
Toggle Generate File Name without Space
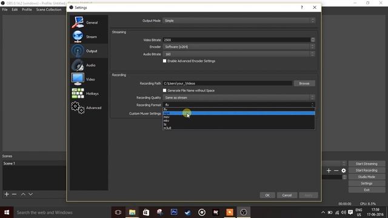point(164,90)
